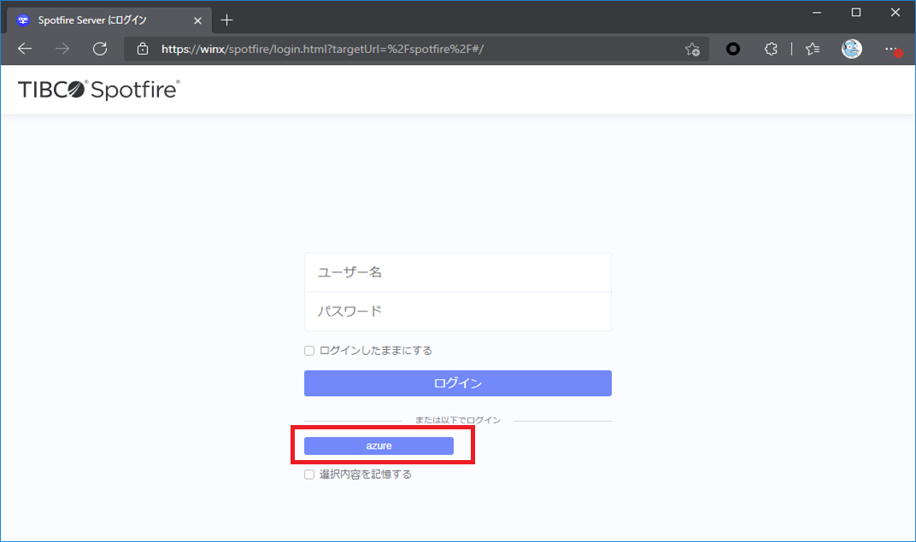Maximize the browser window

pos(856,12)
